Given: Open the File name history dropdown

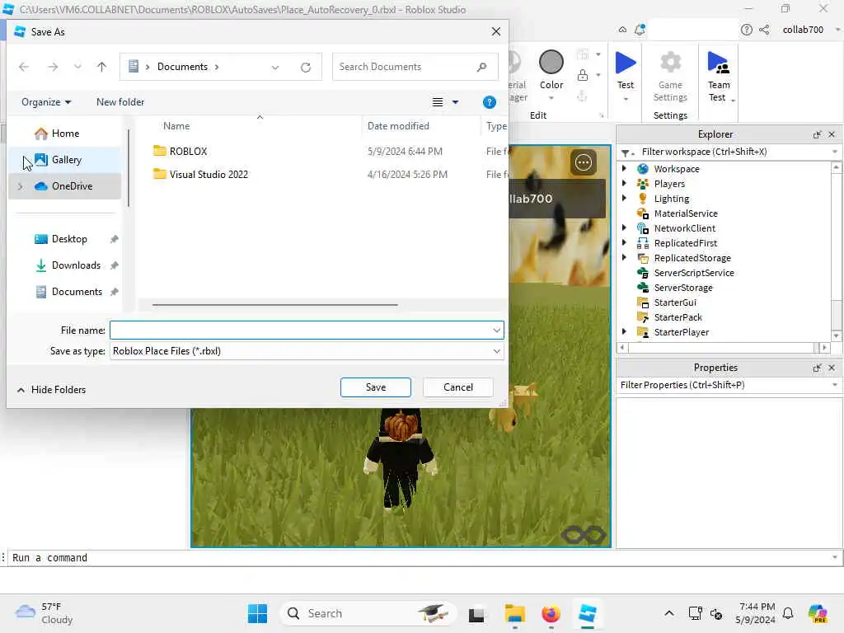Looking at the screenshot, I should tap(496, 330).
